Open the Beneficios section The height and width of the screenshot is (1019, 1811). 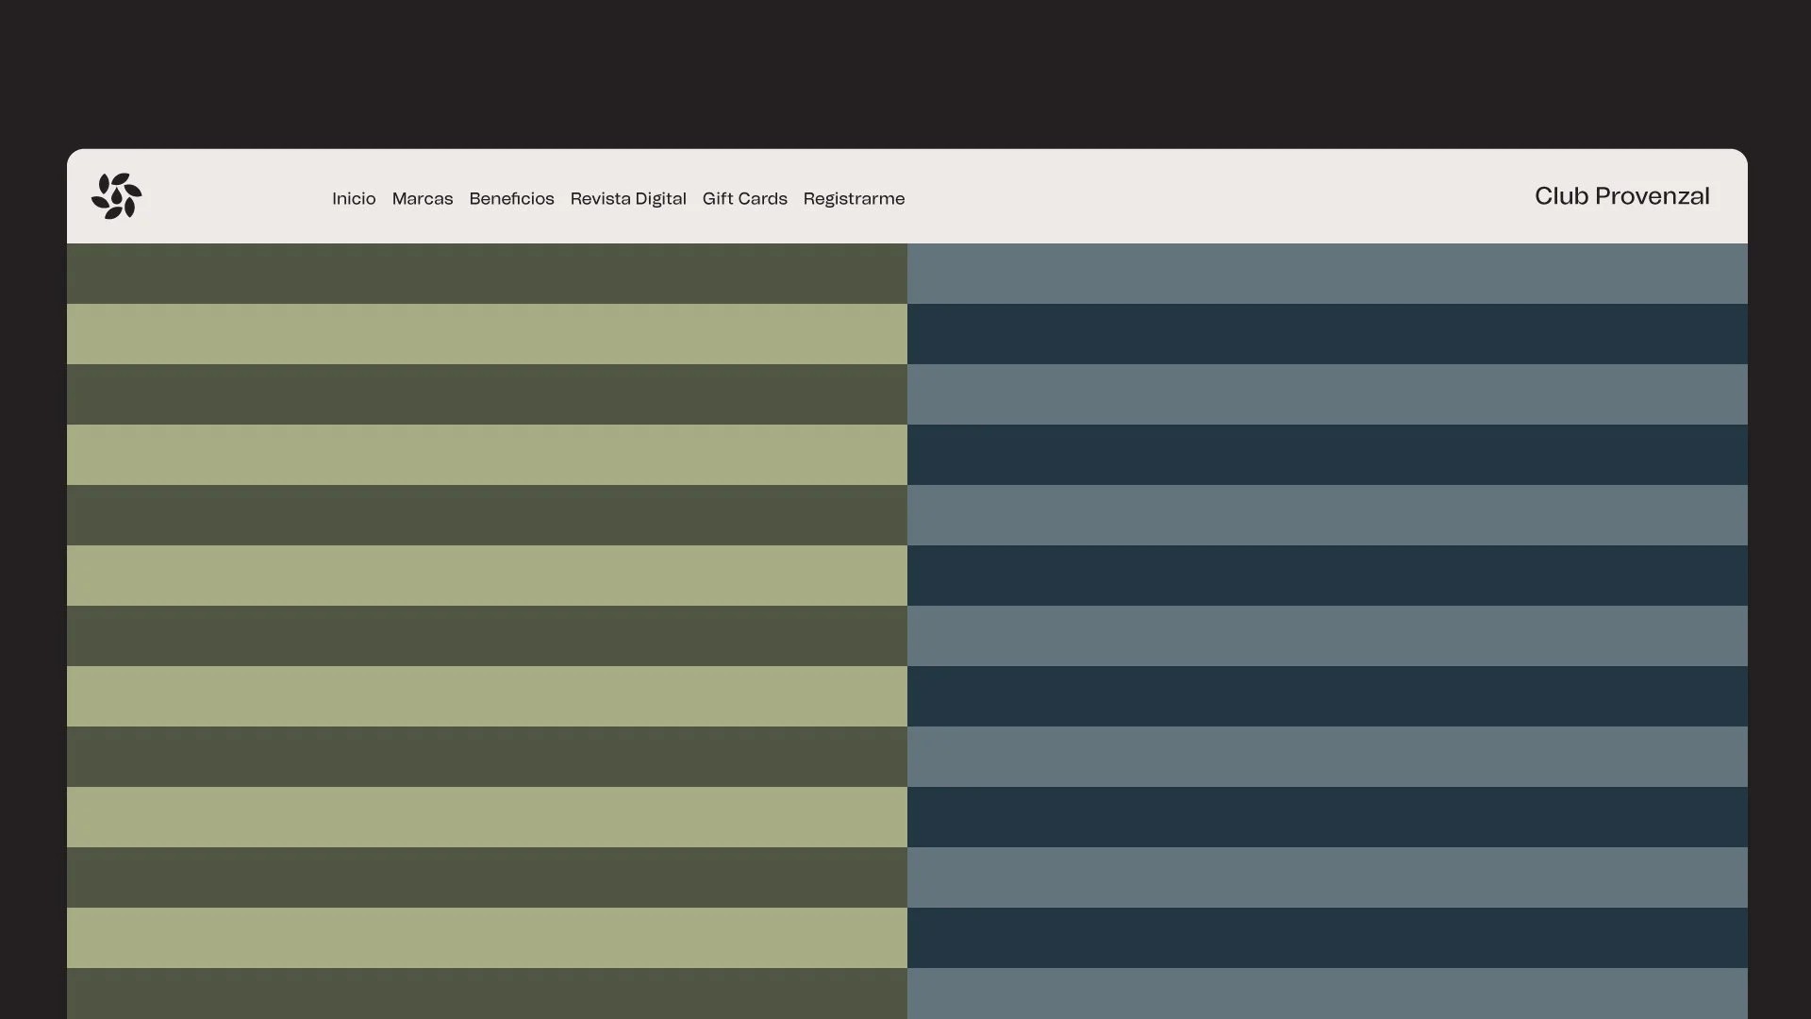511,198
